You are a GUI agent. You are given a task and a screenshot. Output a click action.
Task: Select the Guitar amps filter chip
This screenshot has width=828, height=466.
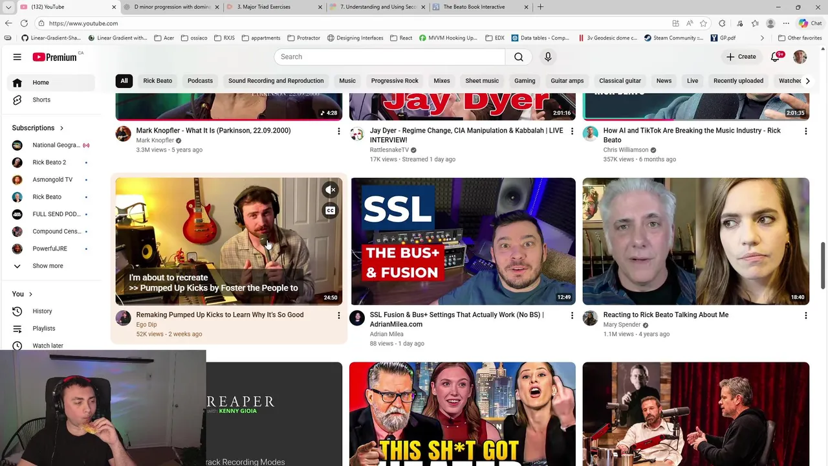(x=567, y=81)
